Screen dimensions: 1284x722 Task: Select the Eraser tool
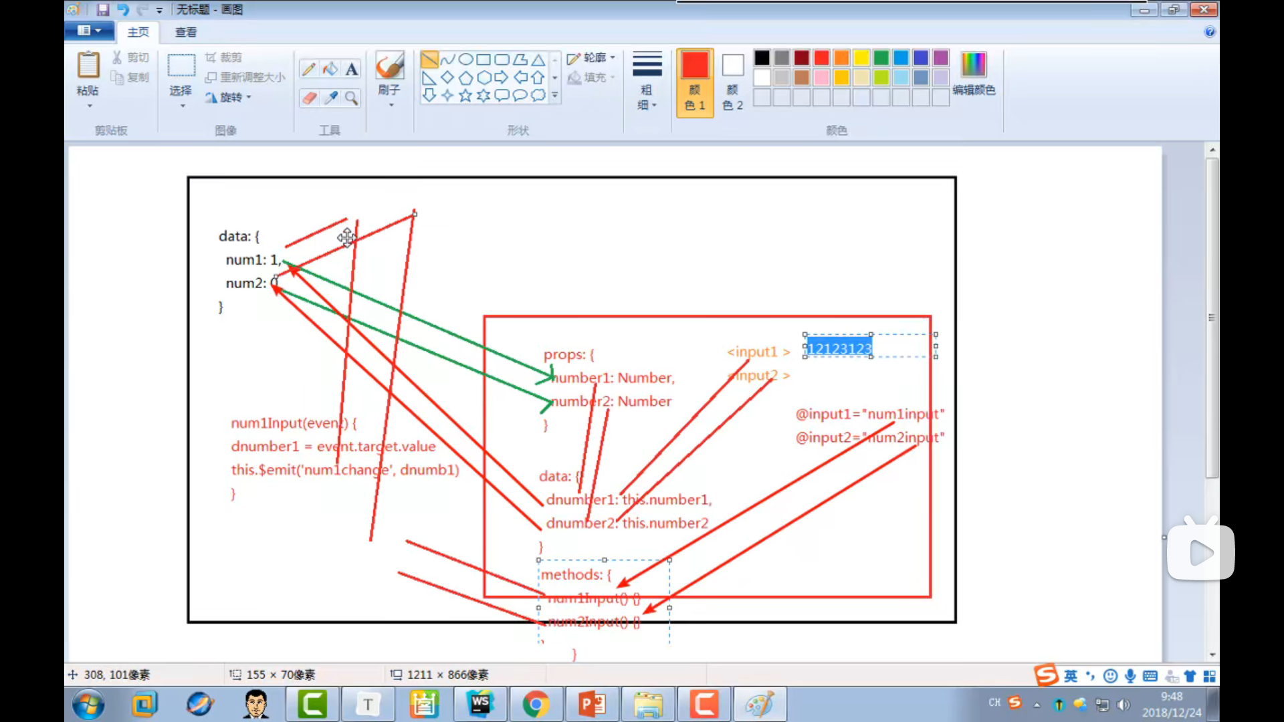coord(308,98)
